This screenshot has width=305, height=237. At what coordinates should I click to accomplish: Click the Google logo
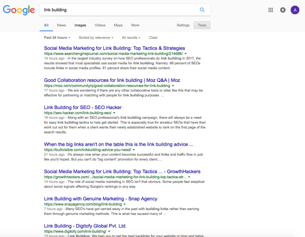(x=19, y=10)
